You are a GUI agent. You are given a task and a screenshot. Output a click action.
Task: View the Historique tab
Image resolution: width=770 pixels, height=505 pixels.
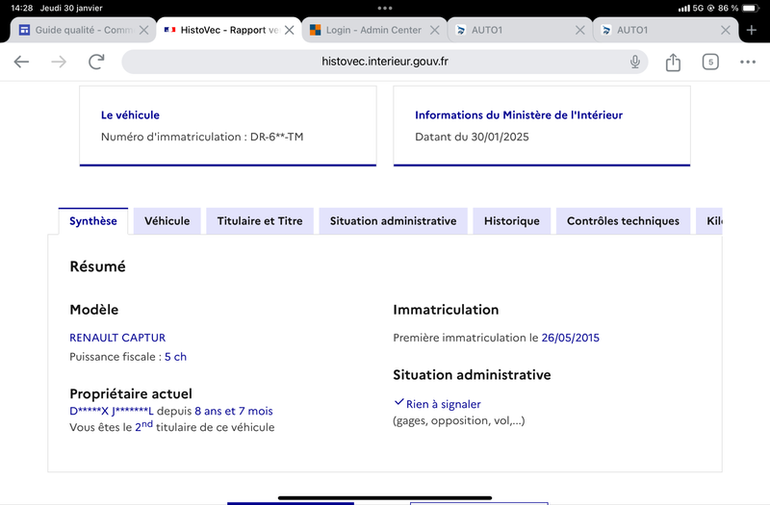(x=512, y=221)
